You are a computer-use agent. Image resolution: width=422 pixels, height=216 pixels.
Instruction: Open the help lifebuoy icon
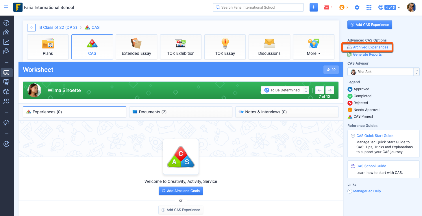point(381,7)
